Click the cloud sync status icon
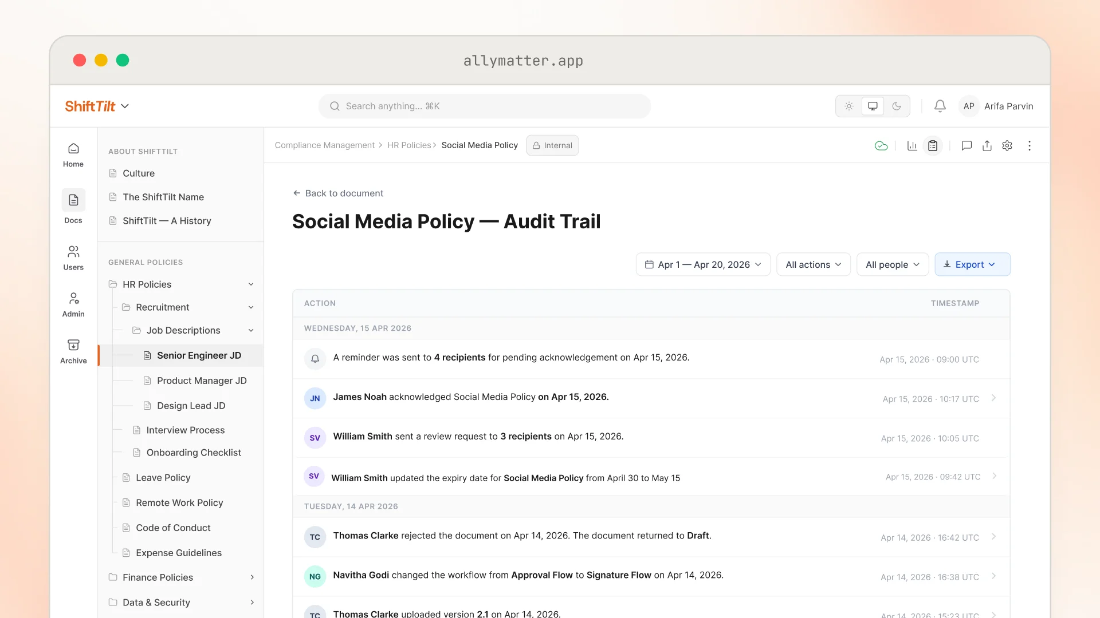Viewport: 1100px width, 618px height. [x=881, y=146]
